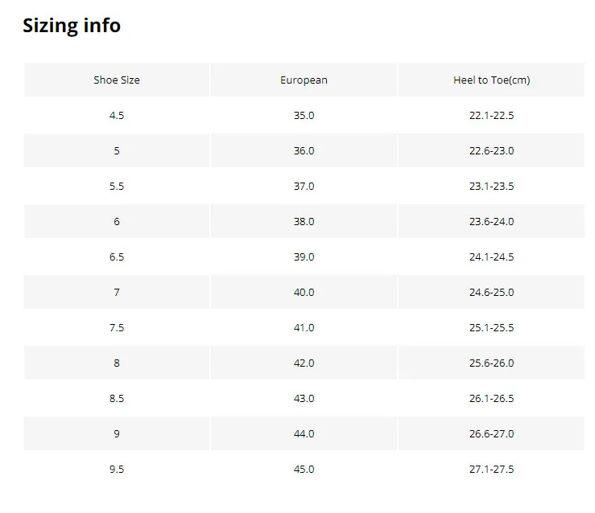The width and height of the screenshot is (595, 513).
Task: Click the Shoe Size column header
Action: coord(117,80)
